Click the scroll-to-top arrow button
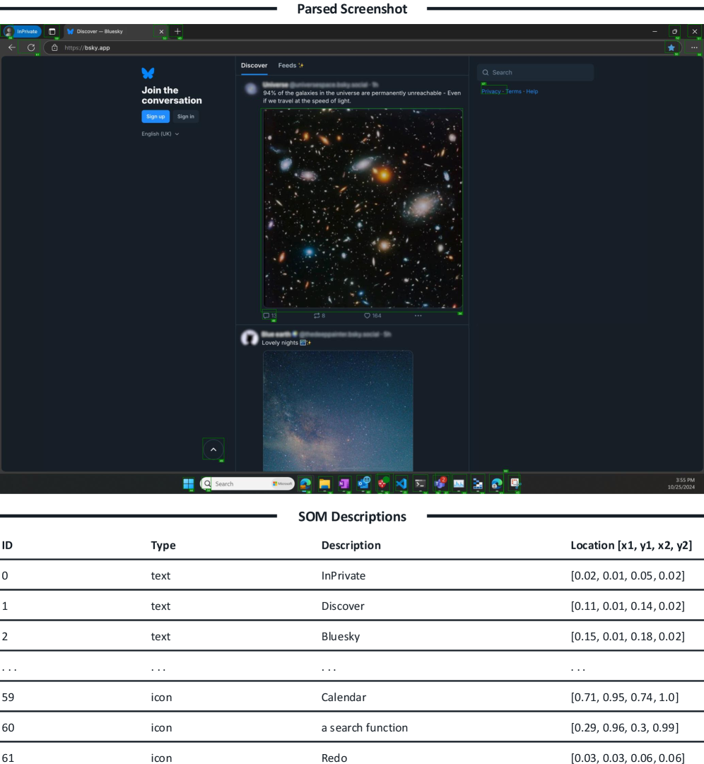The height and width of the screenshot is (764, 704). (x=213, y=449)
